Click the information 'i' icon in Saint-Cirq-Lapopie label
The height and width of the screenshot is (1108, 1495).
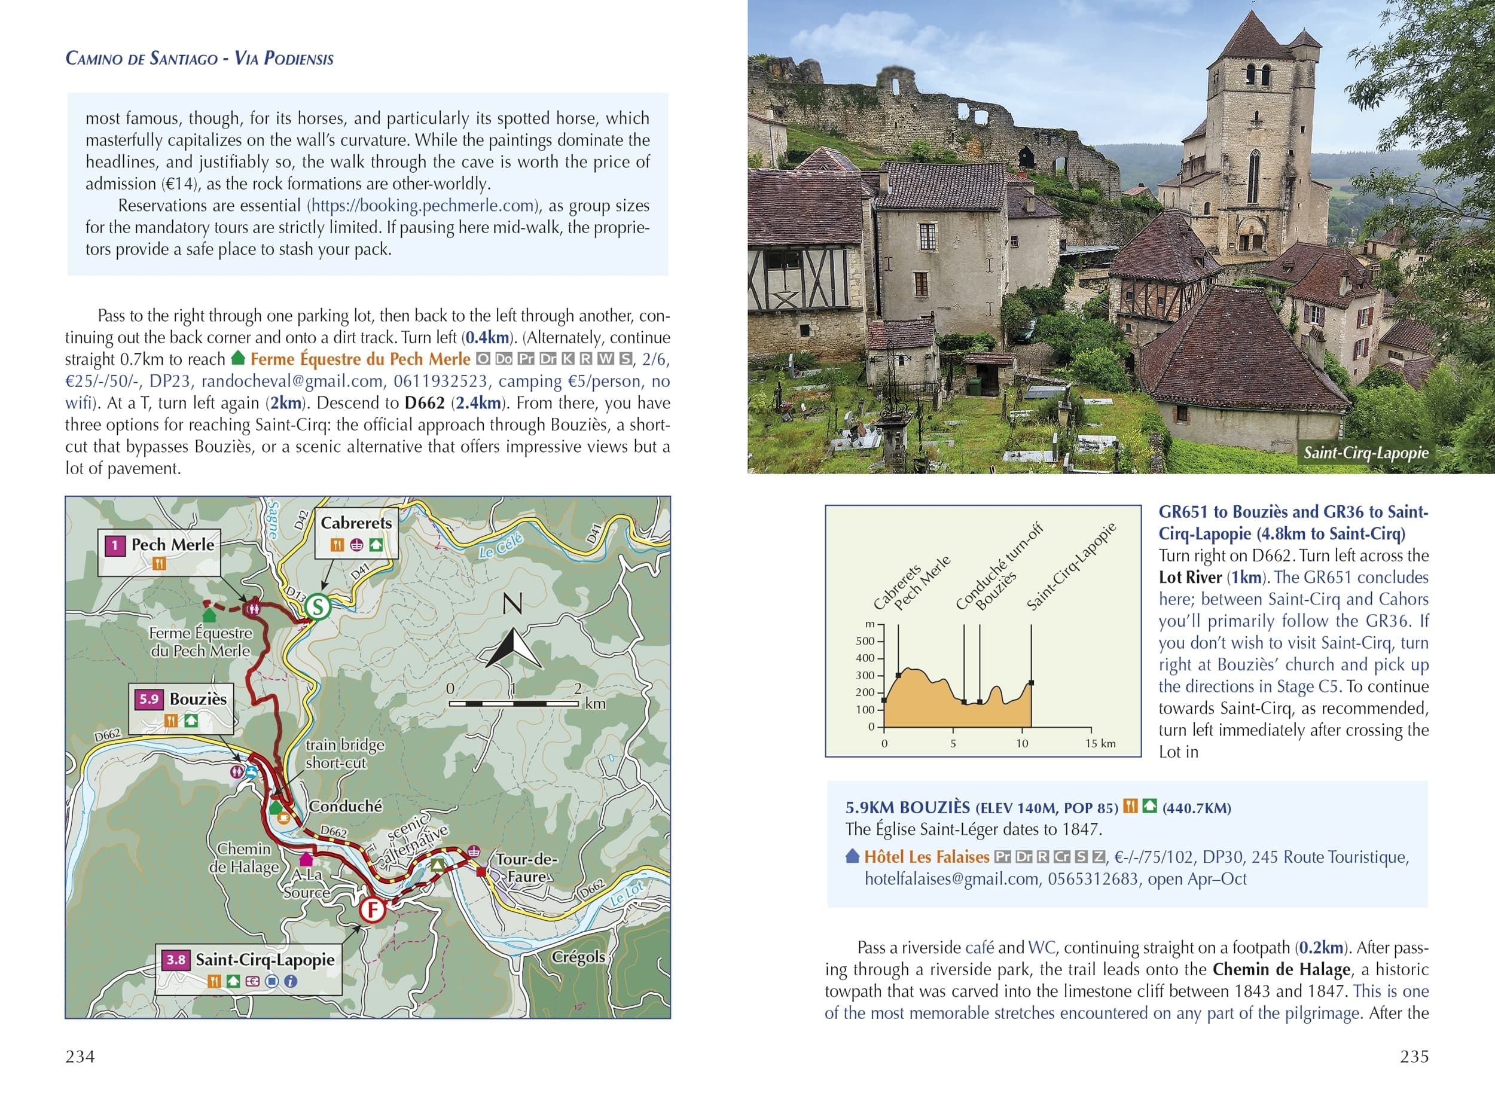pyautogui.click(x=291, y=981)
